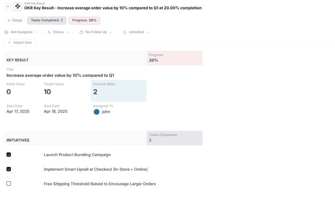
Task: Click the Current Value field showing 2
Action: pyautogui.click(x=118, y=91)
